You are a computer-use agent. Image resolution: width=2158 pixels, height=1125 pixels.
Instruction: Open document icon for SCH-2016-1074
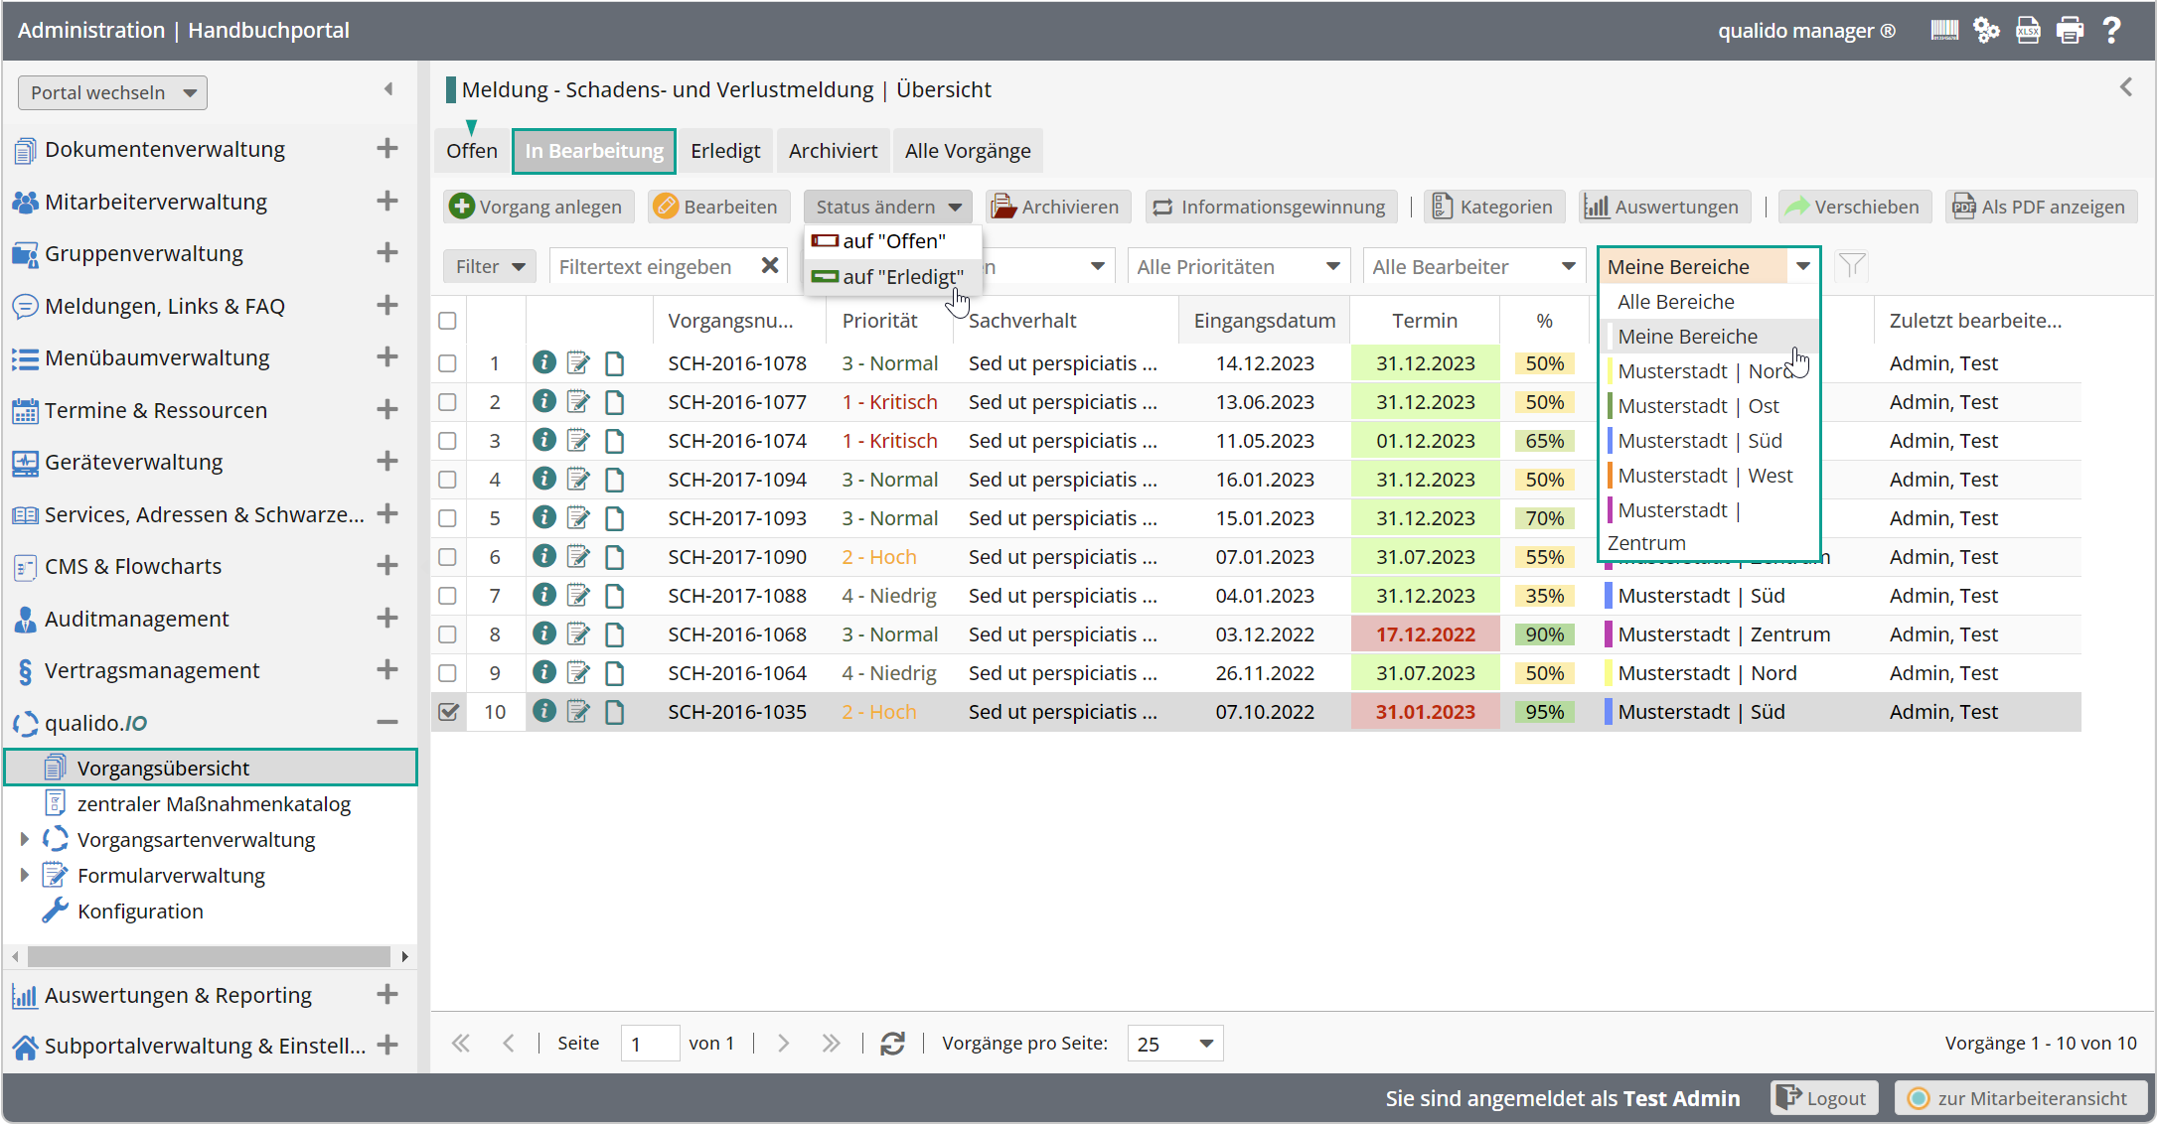tap(615, 441)
